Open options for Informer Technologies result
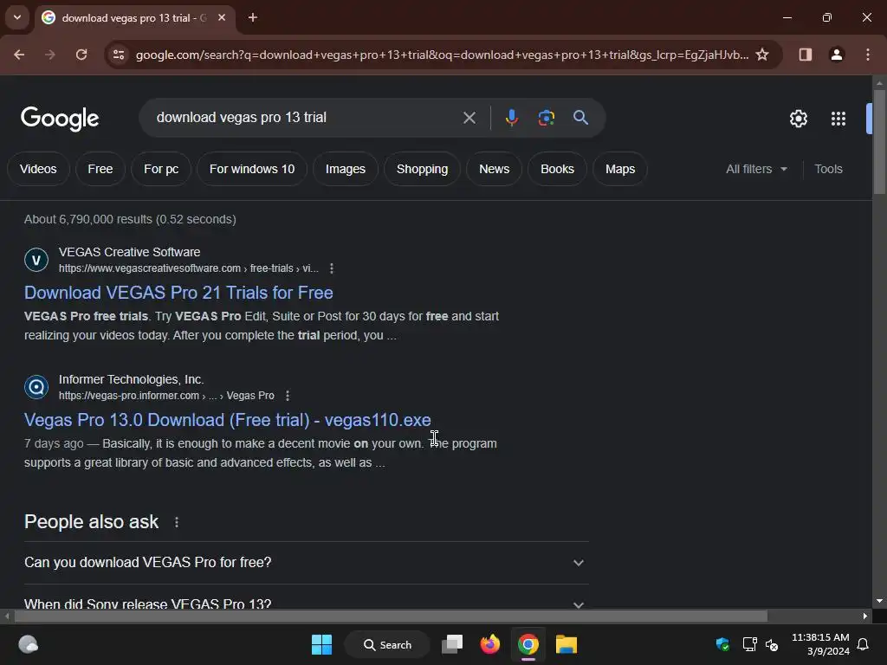Image resolution: width=887 pixels, height=665 pixels. coord(288,396)
